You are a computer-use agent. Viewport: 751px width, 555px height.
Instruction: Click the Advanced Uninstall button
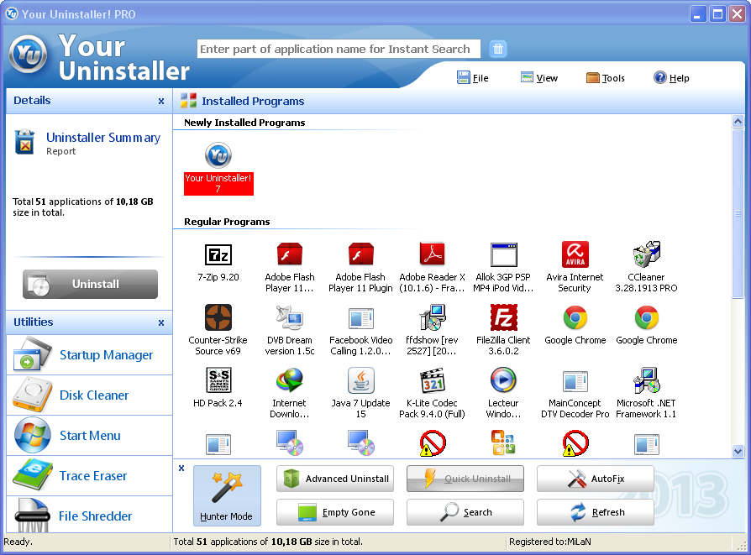pos(335,479)
